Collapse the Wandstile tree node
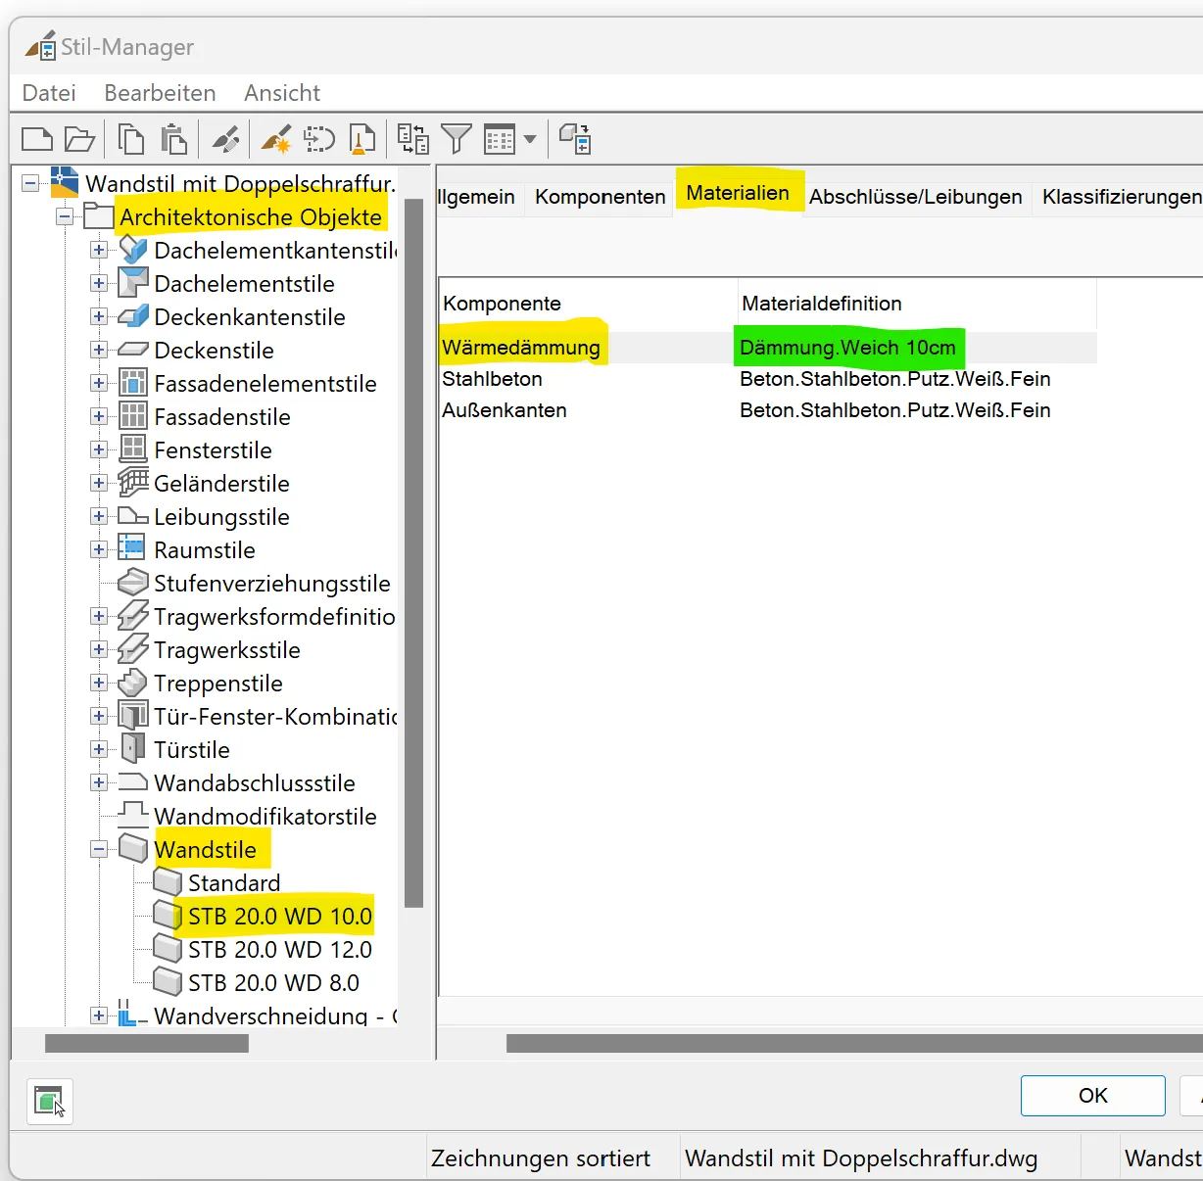Viewport: 1203px width, 1181px height. click(x=99, y=850)
